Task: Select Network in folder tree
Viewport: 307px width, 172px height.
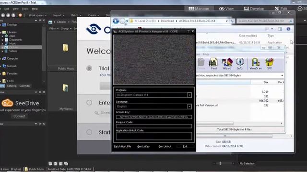Action: click(10, 66)
